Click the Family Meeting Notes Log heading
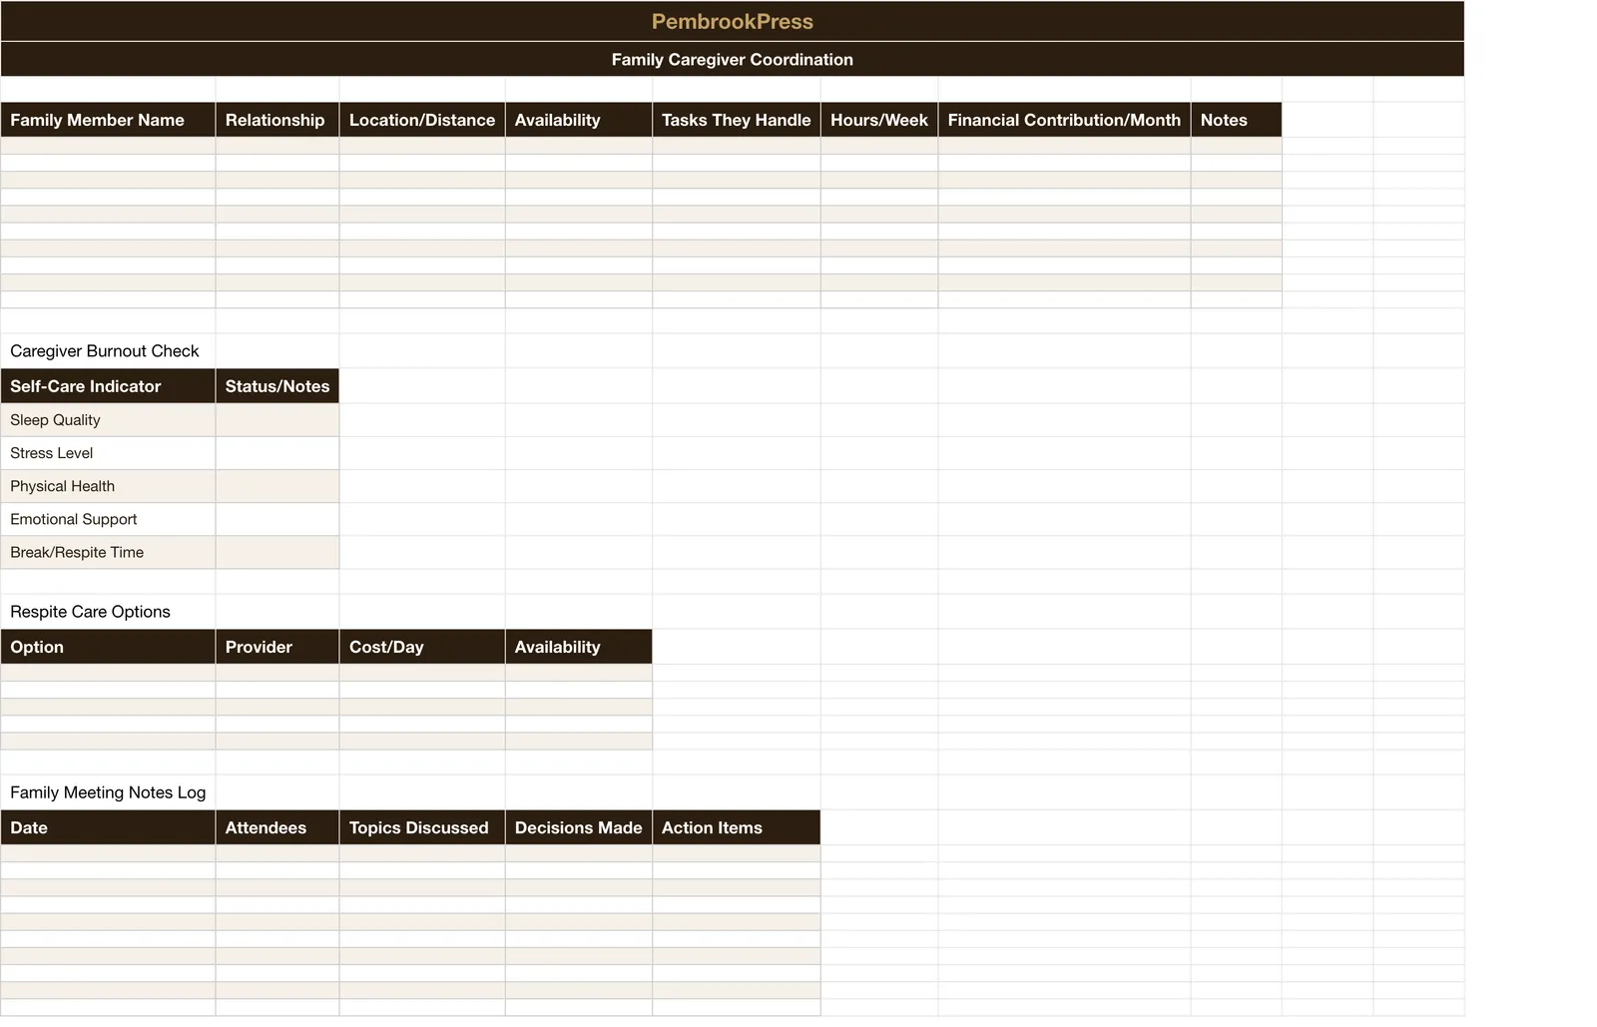1597x1027 pixels. [x=108, y=792]
